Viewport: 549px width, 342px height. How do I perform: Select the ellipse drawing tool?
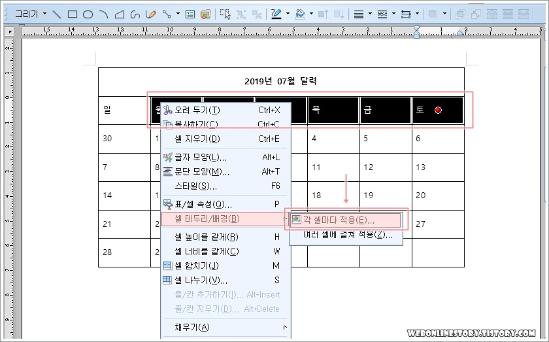pyautogui.click(x=88, y=14)
